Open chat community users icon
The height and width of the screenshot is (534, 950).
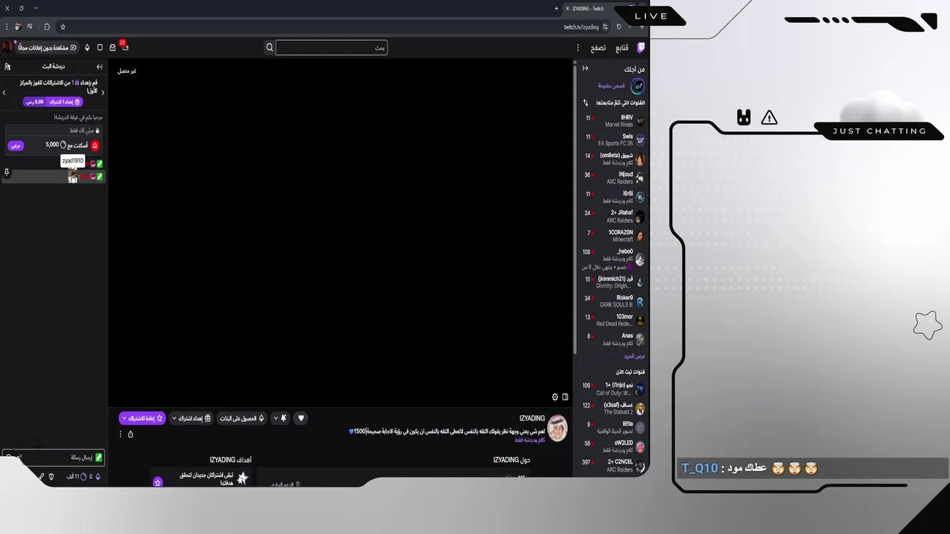point(7,66)
